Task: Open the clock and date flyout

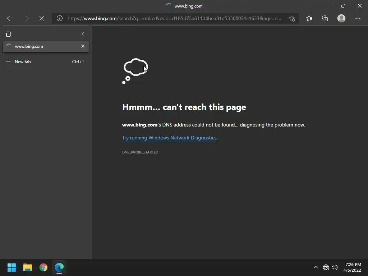Action: coord(352,267)
